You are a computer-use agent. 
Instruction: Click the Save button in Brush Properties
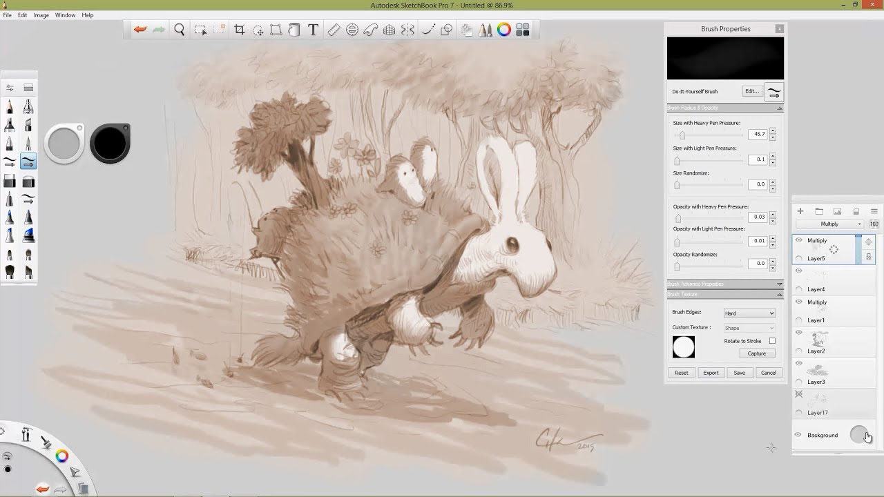click(x=740, y=373)
